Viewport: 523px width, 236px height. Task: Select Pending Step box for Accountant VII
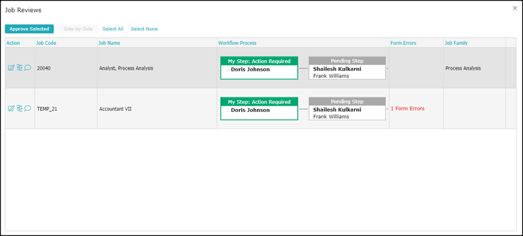click(347, 108)
